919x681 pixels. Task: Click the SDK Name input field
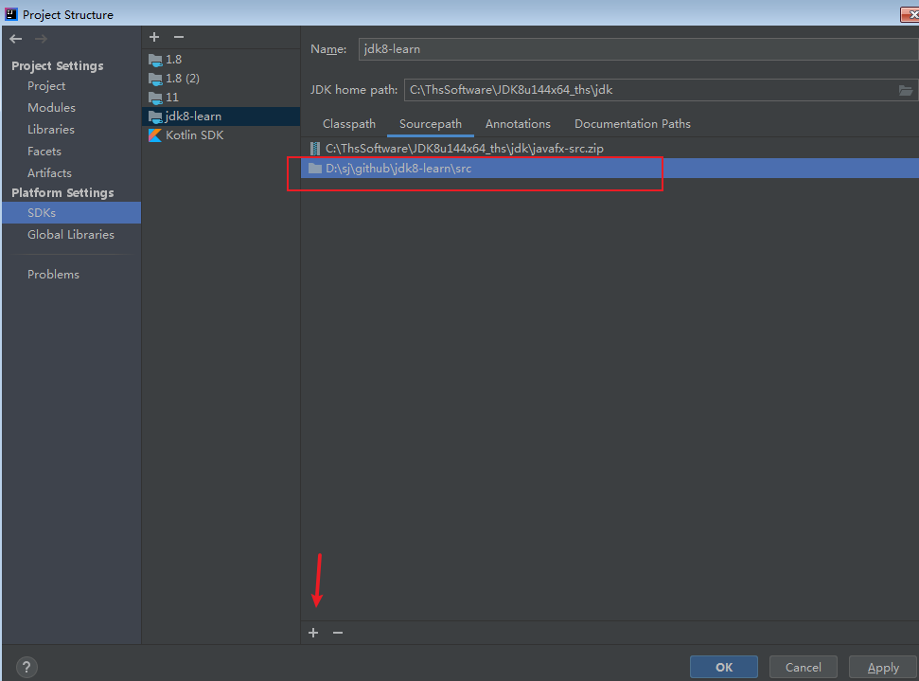click(638, 49)
